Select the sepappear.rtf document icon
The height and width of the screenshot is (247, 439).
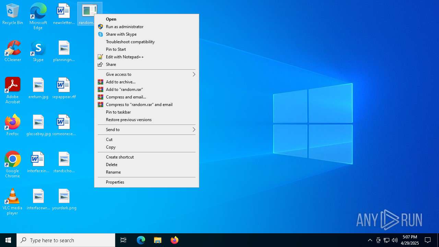(64, 88)
